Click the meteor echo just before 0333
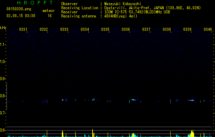 click(x=63, y=100)
